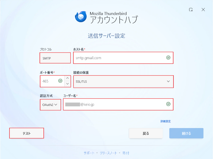Open the 接続の保護 SSL/TLS dropdown

click(x=123, y=81)
